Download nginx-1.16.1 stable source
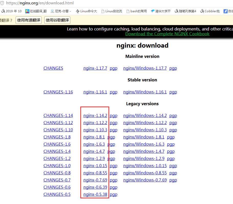This screenshot has height=204, width=233. (x=95, y=92)
